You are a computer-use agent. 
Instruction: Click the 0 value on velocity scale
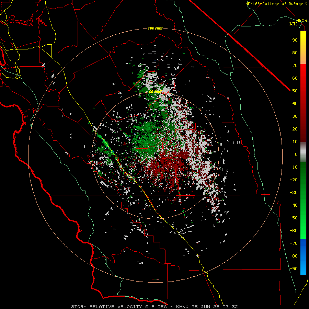coord(296,154)
